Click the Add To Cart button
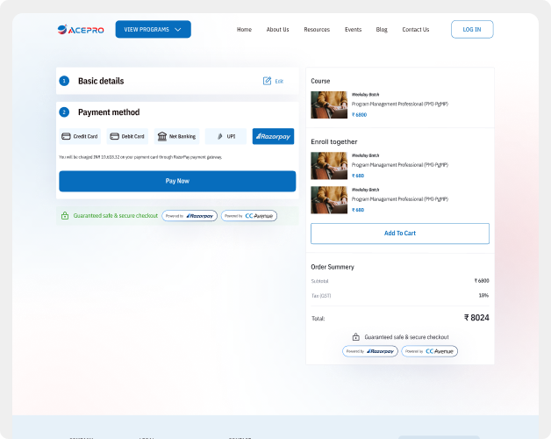 click(400, 234)
